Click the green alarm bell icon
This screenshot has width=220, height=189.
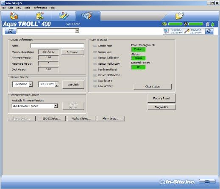coord(213,25)
